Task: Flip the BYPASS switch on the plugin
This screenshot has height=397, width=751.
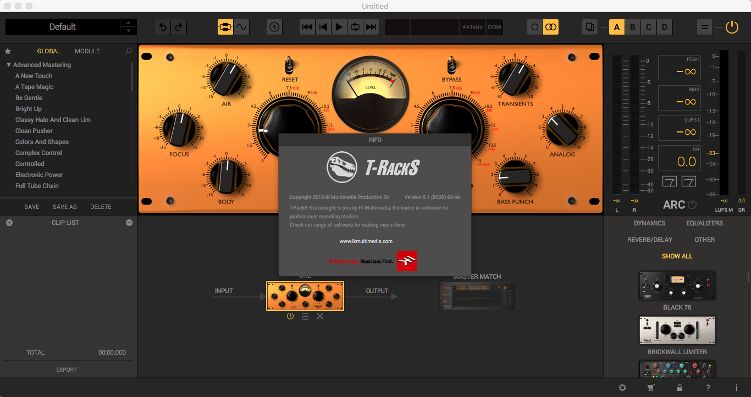Action: (x=451, y=65)
